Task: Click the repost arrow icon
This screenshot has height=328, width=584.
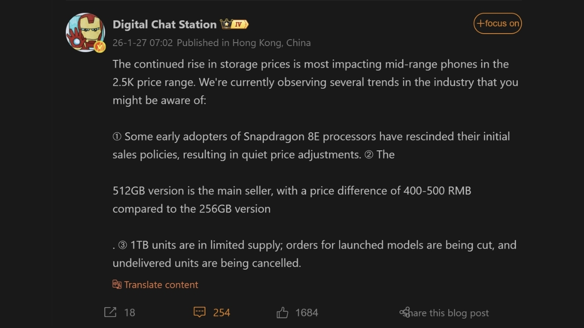Action: [110, 312]
